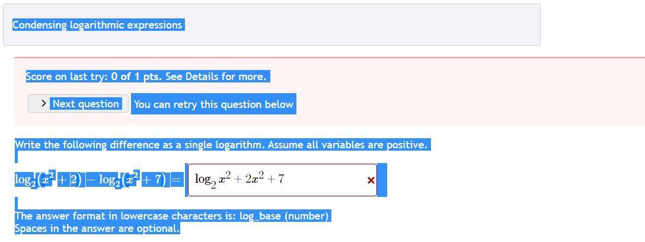Click the chevron arrow beside Next question
Image resolution: width=645 pixels, height=242 pixels.
pyautogui.click(x=44, y=104)
